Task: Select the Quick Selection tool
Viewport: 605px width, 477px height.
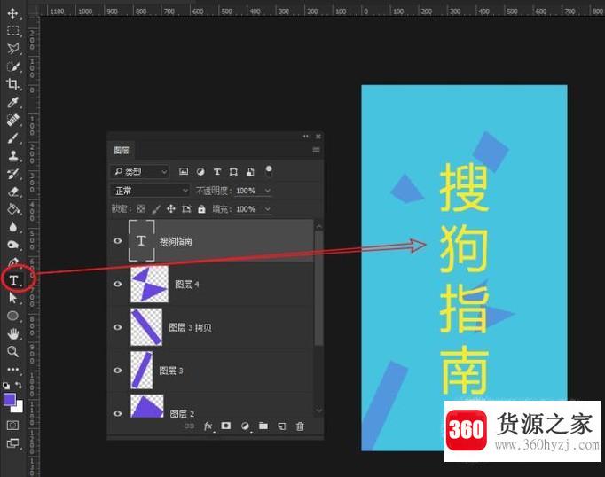Action: click(x=12, y=66)
